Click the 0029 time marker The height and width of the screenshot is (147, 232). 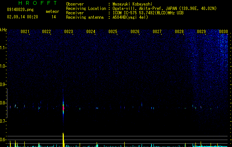[201, 32]
